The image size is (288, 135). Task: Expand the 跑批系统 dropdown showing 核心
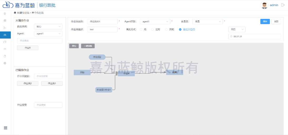[x=48, y=26]
